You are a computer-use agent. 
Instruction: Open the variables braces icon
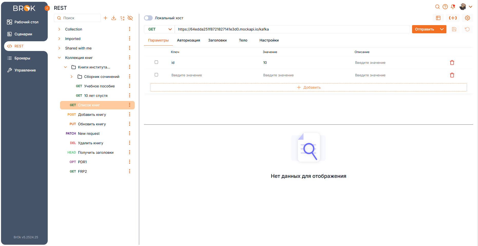[453, 18]
